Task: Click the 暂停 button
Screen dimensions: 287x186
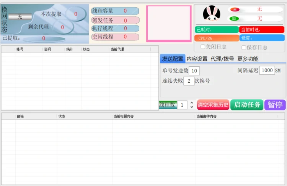Action: click(275, 105)
